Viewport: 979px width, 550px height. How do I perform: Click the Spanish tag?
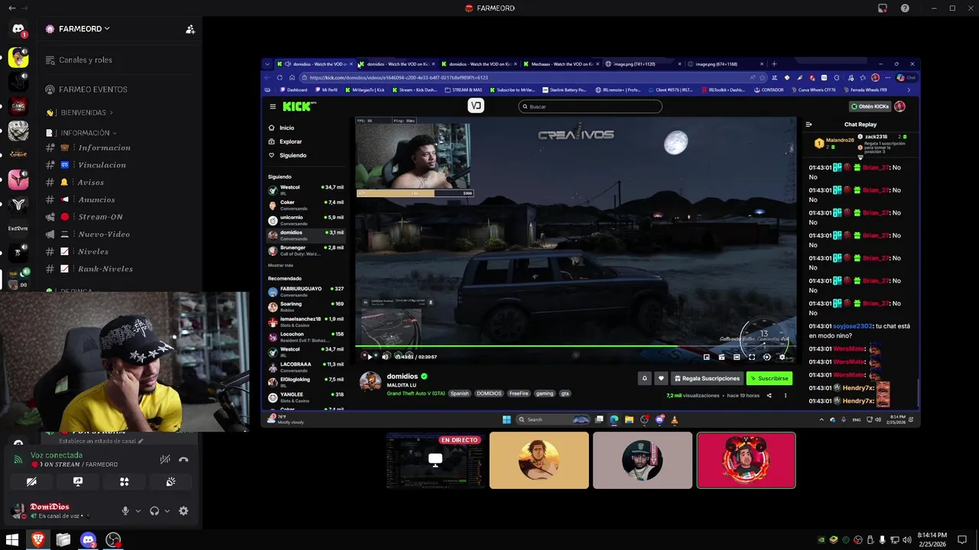tap(460, 393)
